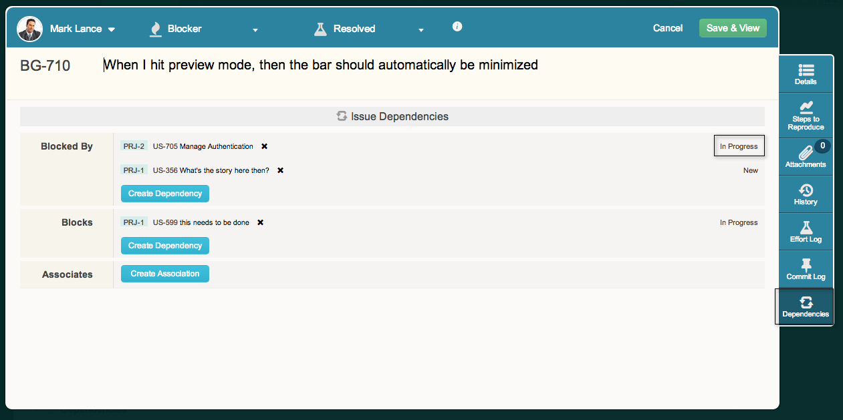The height and width of the screenshot is (420, 843).
Task: Remove US-705 Manage Authentication dependency
Action: (x=264, y=146)
